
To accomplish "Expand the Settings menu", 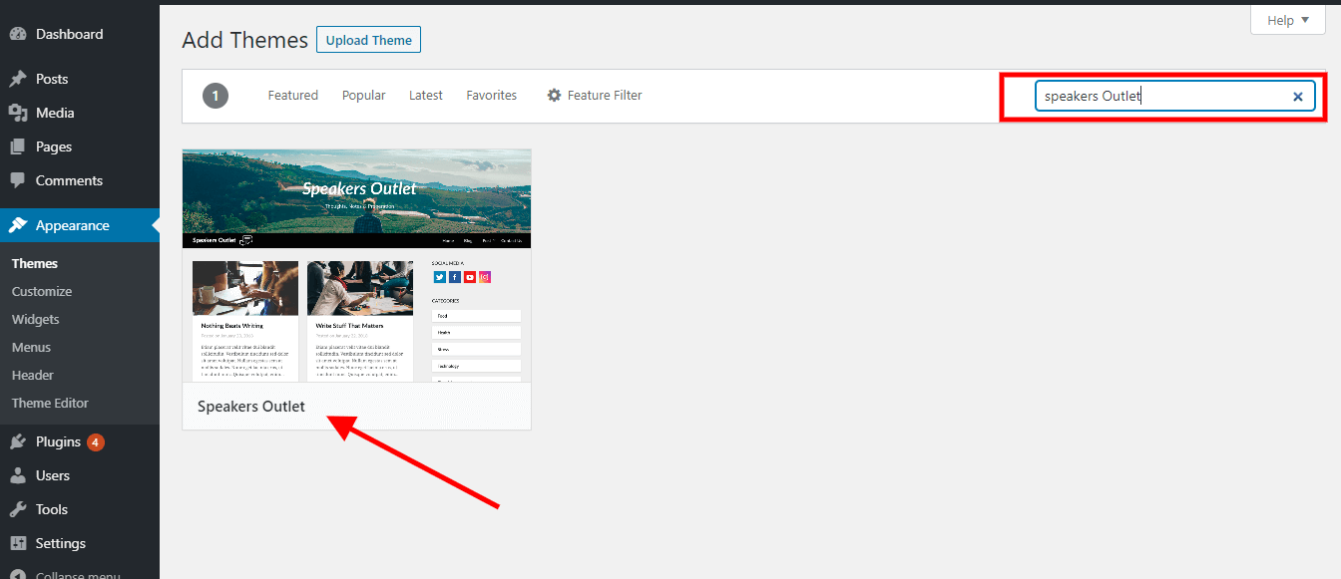I will coord(57,543).
